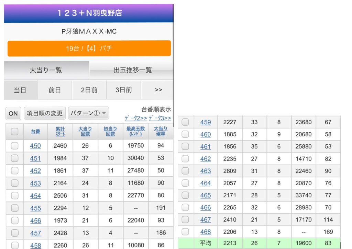Sort by the 最高玉数(レンジ) column header

point(135,131)
